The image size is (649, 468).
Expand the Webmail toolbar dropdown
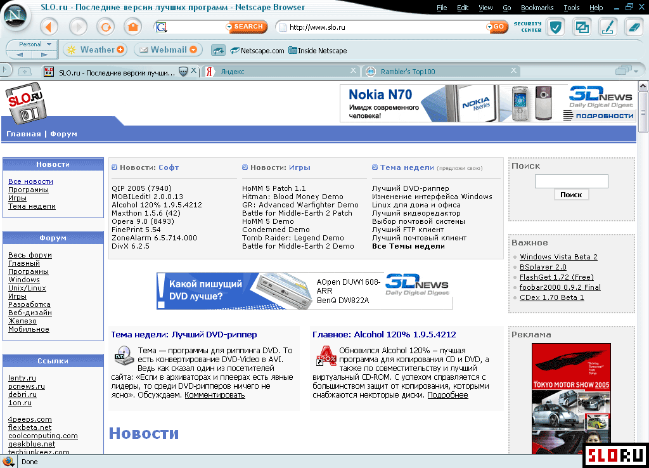(193, 49)
